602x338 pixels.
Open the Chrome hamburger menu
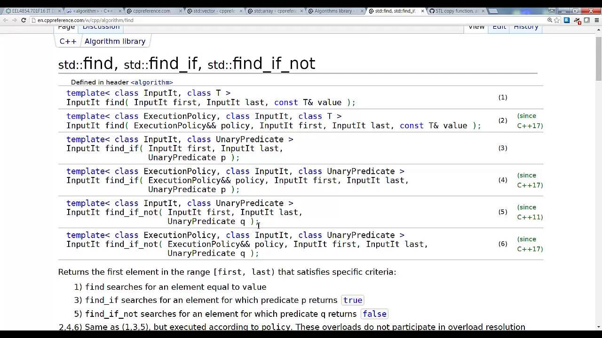pyautogui.click(x=596, y=20)
